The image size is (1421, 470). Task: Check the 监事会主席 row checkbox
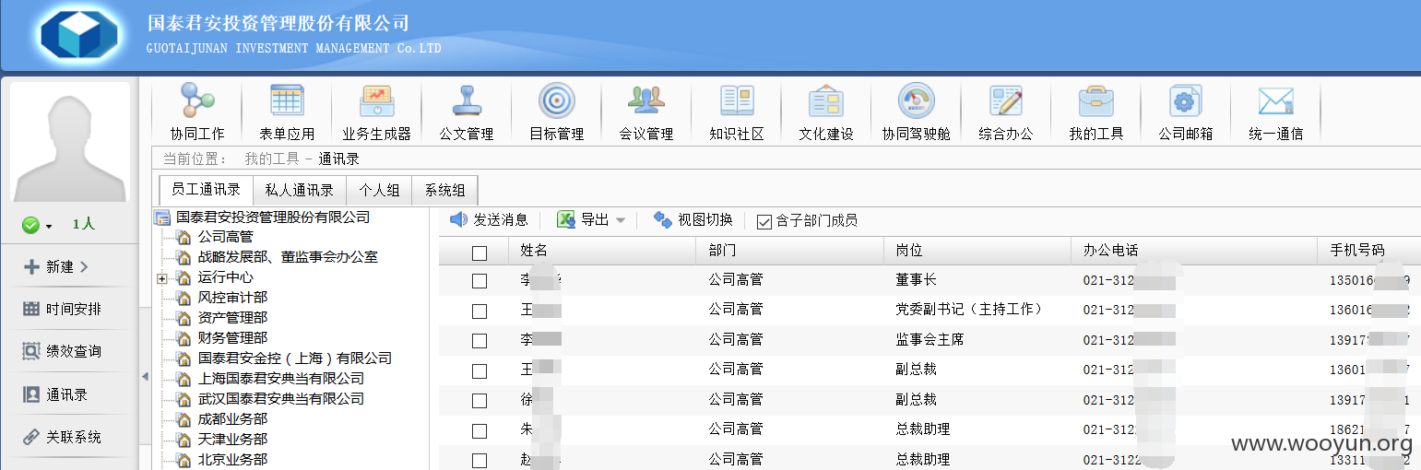(x=480, y=341)
